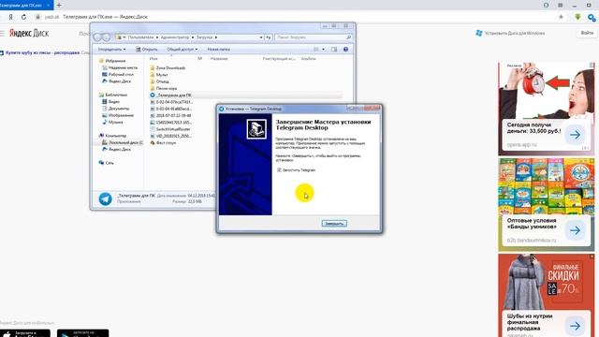The image size is (599, 337).
Task: Click Название column header in Explorer
Action: 219,59
